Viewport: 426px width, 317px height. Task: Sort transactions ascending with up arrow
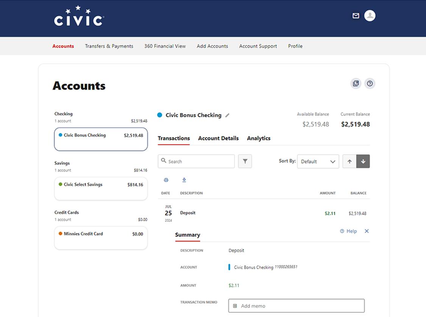point(350,162)
